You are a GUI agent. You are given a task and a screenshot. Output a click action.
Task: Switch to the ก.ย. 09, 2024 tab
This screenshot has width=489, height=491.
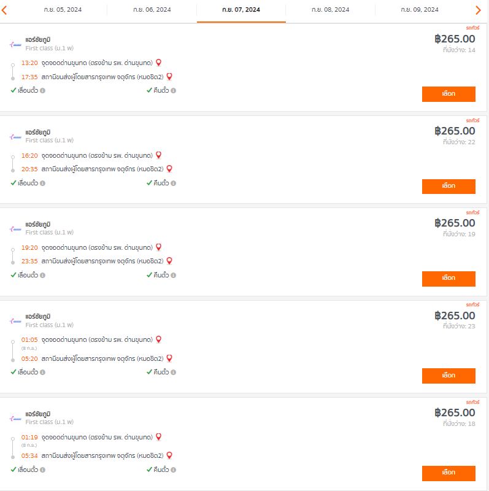(420, 10)
